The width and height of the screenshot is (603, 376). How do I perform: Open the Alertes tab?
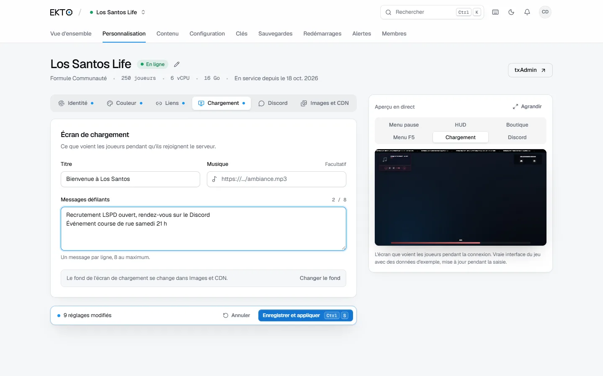362,33
